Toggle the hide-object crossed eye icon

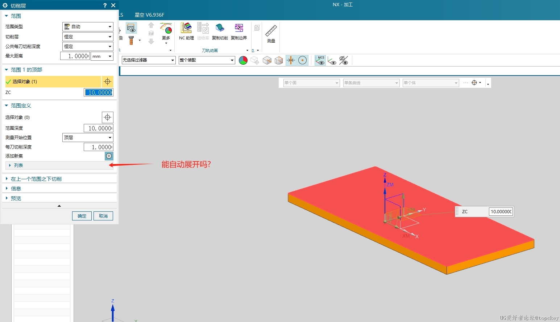click(x=344, y=60)
